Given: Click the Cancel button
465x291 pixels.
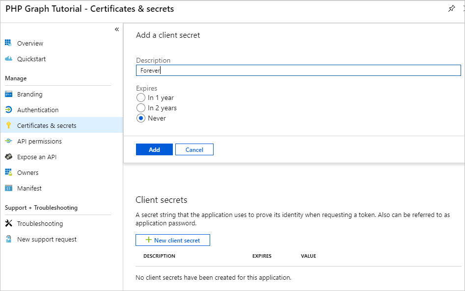Looking at the screenshot, I should point(194,149).
